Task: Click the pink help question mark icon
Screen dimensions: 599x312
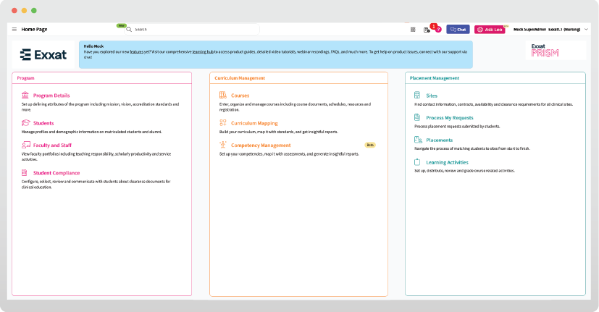Action: (x=438, y=30)
